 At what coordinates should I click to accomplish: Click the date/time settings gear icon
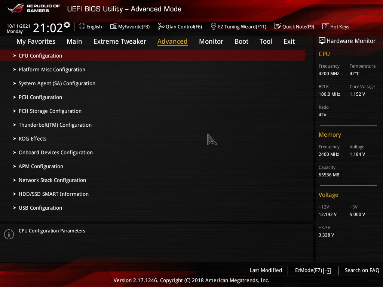tap(67, 25)
